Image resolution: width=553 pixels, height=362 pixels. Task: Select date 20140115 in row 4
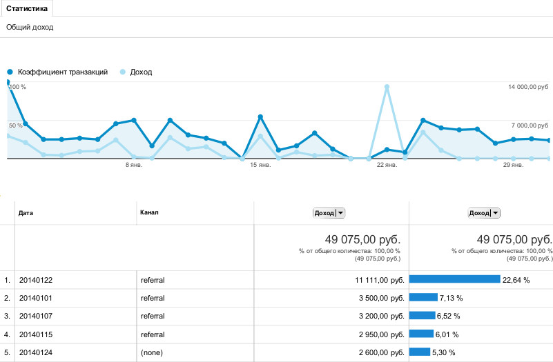pyautogui.click(x=36, y=334)
